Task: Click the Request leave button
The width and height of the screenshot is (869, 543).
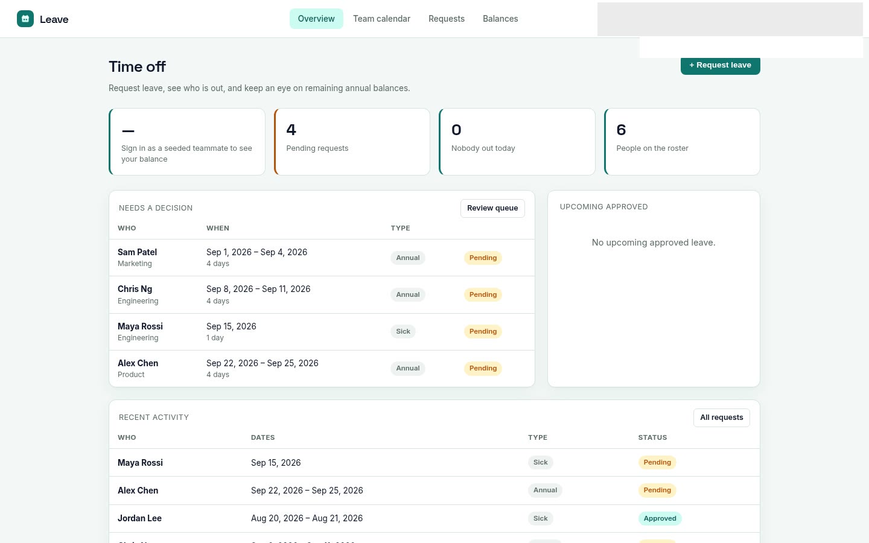Action: pos(721,66)
